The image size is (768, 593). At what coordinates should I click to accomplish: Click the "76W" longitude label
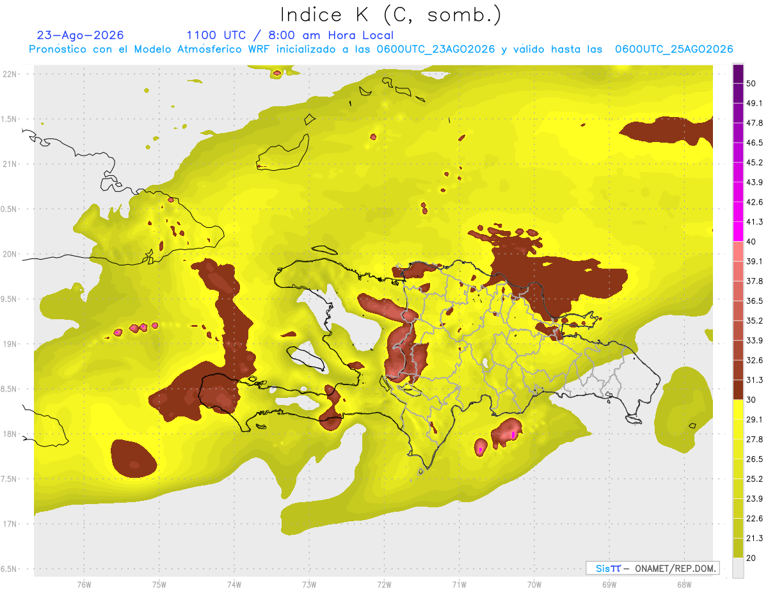click(84, 584)
